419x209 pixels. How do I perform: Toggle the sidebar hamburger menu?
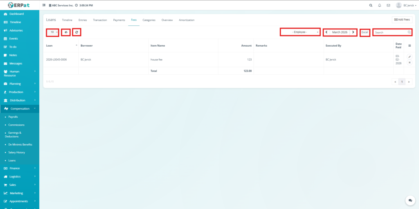point(44,5)
